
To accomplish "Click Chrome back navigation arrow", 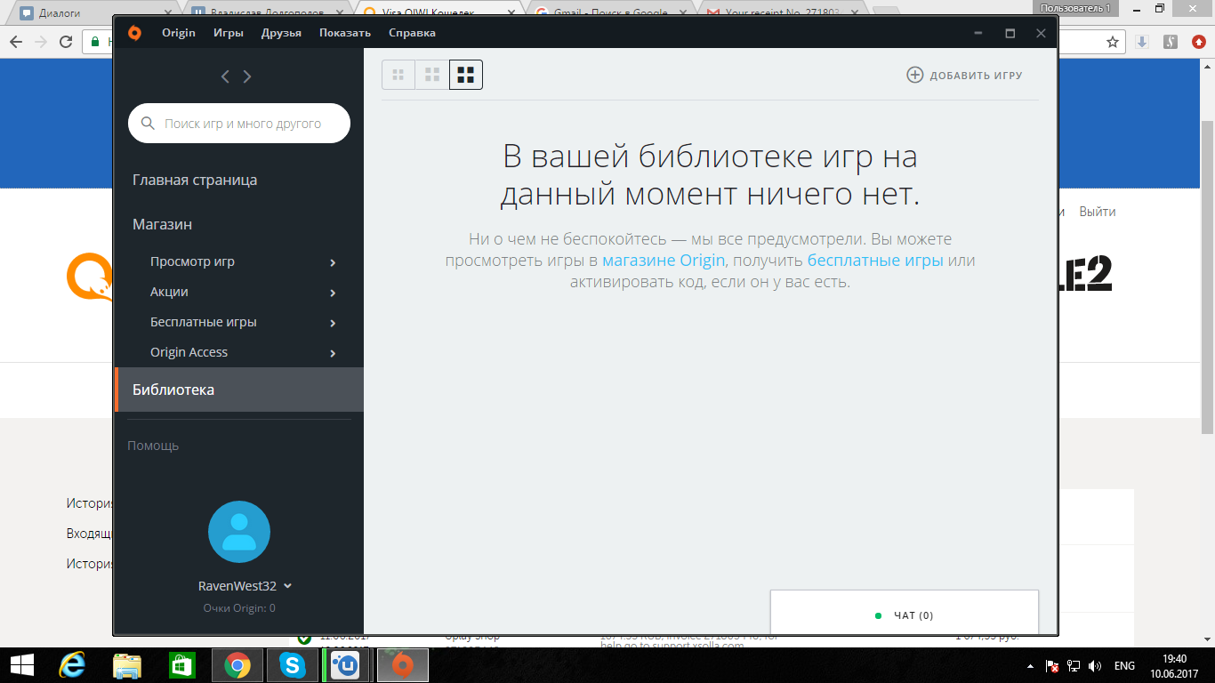I will pos(16,42).
